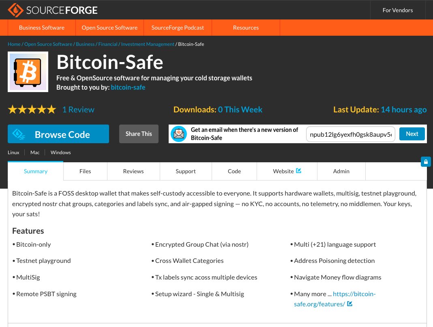Open the bitcoin-safe author profile link

[x=128, y=87]
